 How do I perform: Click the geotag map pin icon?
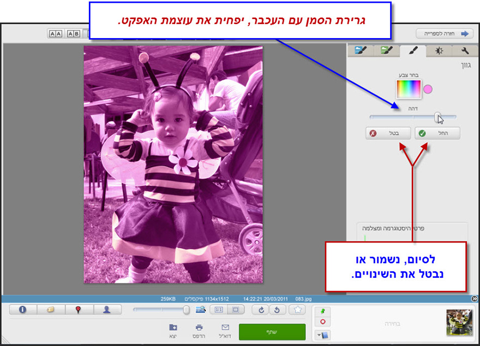[78, 309]
